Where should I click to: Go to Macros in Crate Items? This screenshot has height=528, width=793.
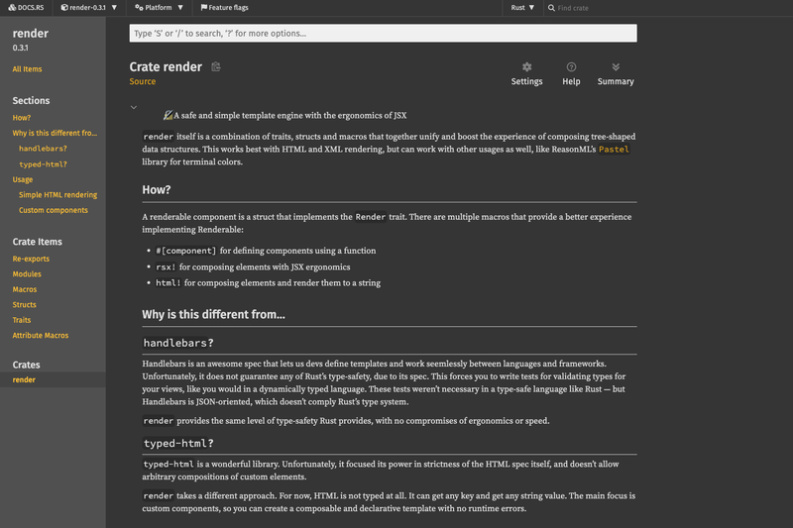click(25, 289)
